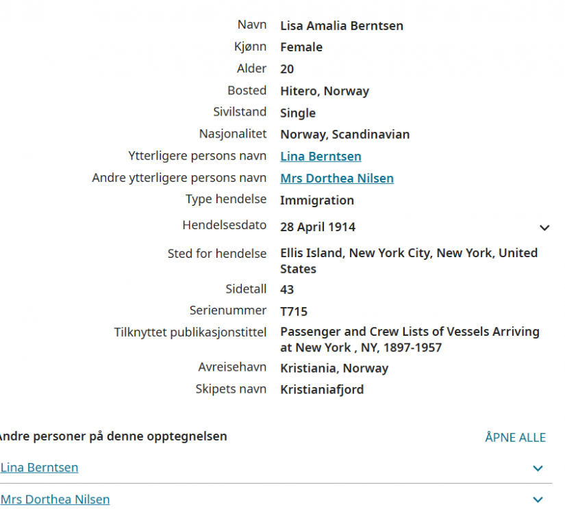Click ÅPNE ALLE to open all persons
The width and height of the screenshot is (565, 513).
pyautogui.click(x=515, y=438)
